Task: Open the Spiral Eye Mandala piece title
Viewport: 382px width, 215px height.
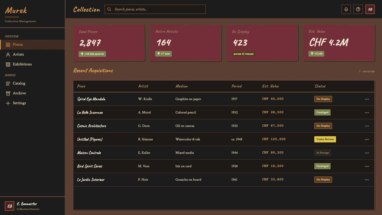Action: tap(91, 99)
